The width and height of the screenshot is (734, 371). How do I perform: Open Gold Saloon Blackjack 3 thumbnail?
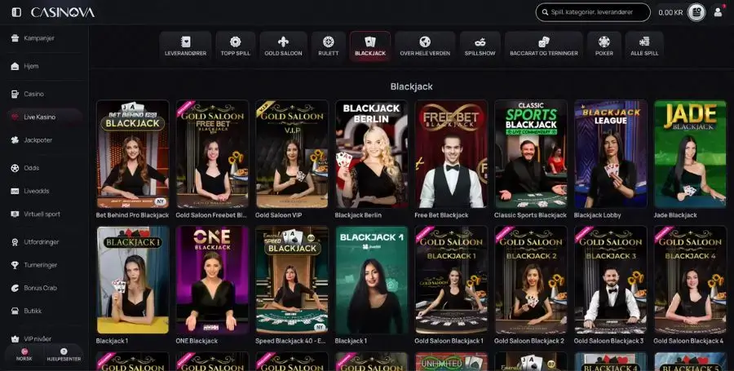pos(610,280)
